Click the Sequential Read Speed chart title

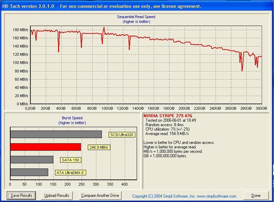(x=136, y=17)
